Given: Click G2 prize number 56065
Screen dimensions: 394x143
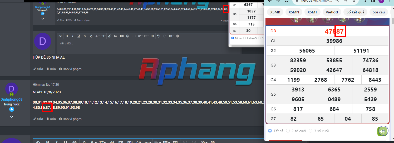Looking at the screenshot, I should click(x=307, y=51).
